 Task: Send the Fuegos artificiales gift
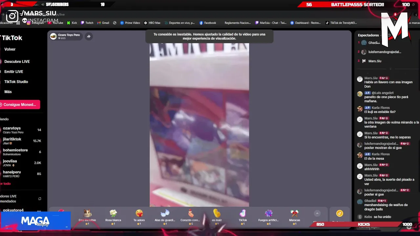(268, 217)
